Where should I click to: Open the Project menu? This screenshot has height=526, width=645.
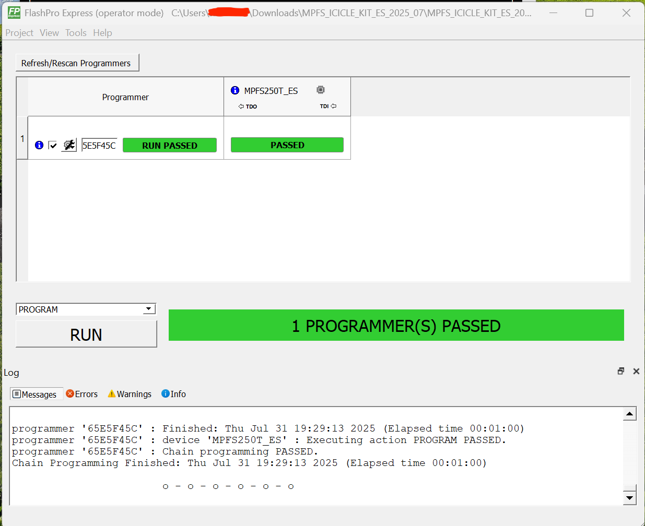(19, 33)
